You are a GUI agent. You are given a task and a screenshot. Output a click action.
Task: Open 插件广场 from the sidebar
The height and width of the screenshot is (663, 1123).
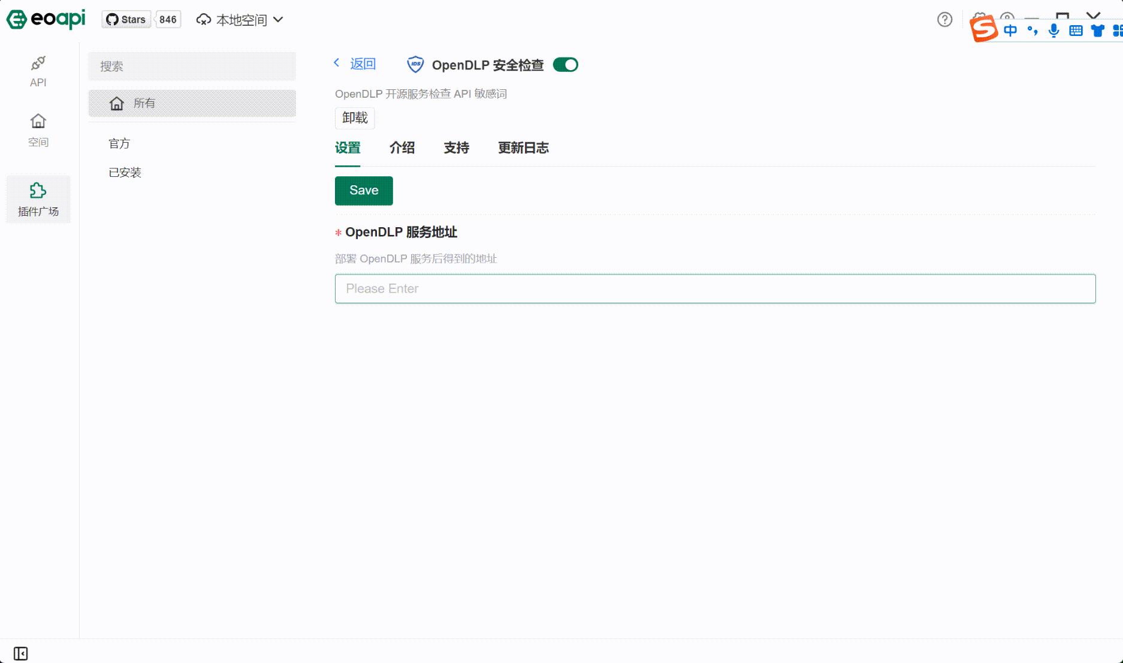pyautogui.click(x=38, y=199)
